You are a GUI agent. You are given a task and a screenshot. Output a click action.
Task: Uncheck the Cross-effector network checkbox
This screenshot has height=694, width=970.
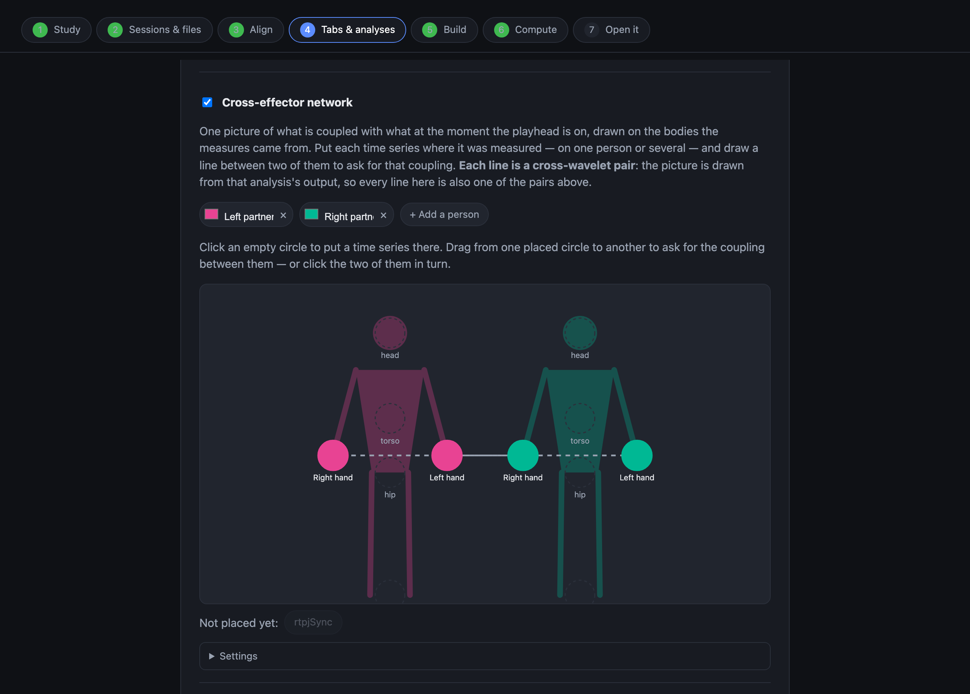tap(207, 103)
